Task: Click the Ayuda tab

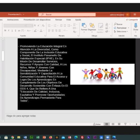Action: pyautogui.click(x=78, y=20)
